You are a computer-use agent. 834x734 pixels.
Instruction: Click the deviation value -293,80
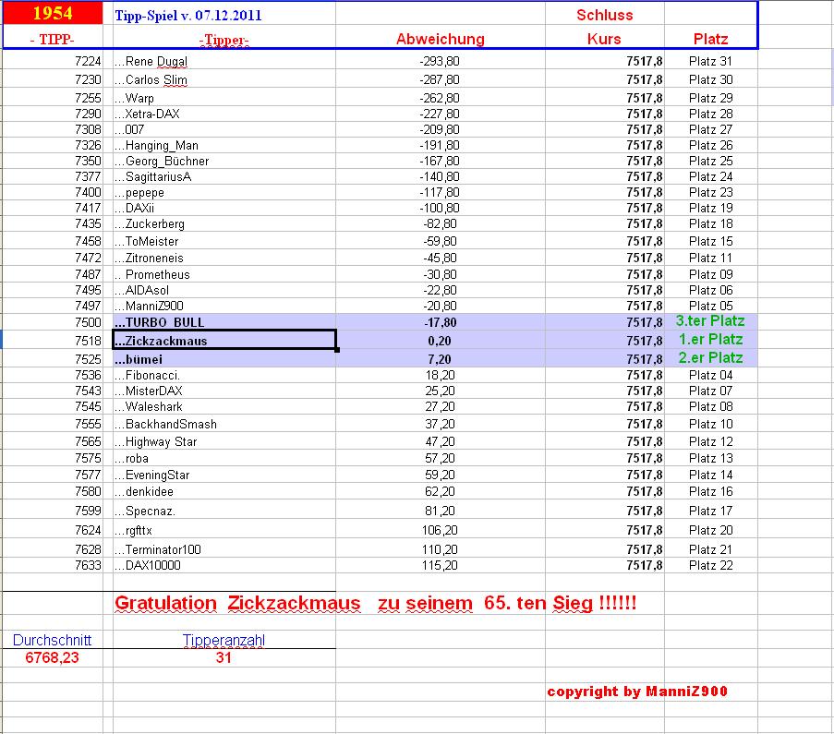tap(440, 61)
